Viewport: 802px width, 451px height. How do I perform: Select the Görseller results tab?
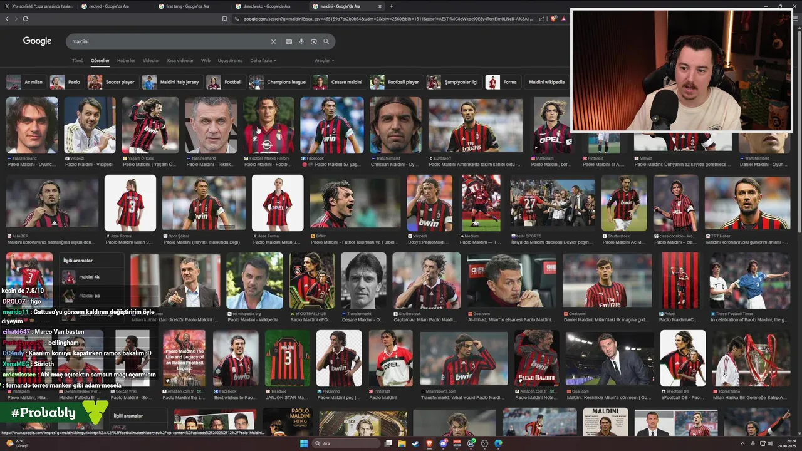100,61
